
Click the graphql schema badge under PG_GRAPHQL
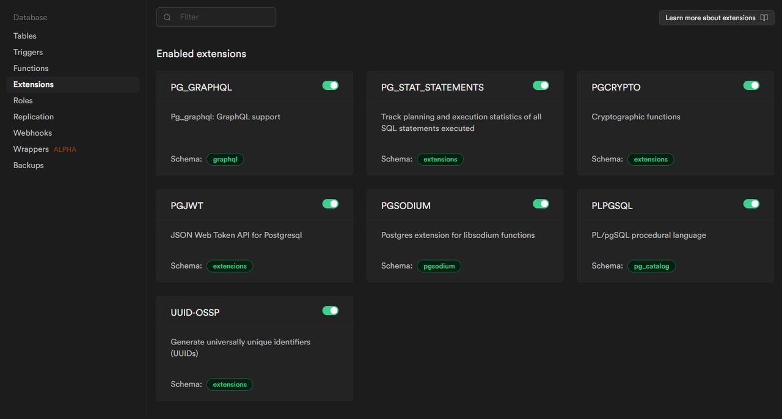(225, 159)
